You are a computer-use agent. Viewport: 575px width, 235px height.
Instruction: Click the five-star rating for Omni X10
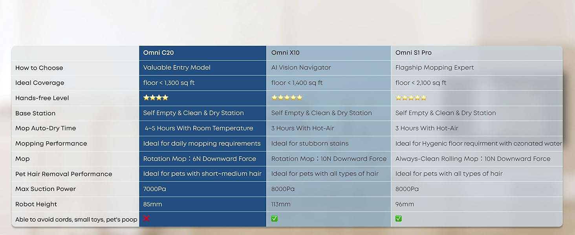[x=287, y=98]
